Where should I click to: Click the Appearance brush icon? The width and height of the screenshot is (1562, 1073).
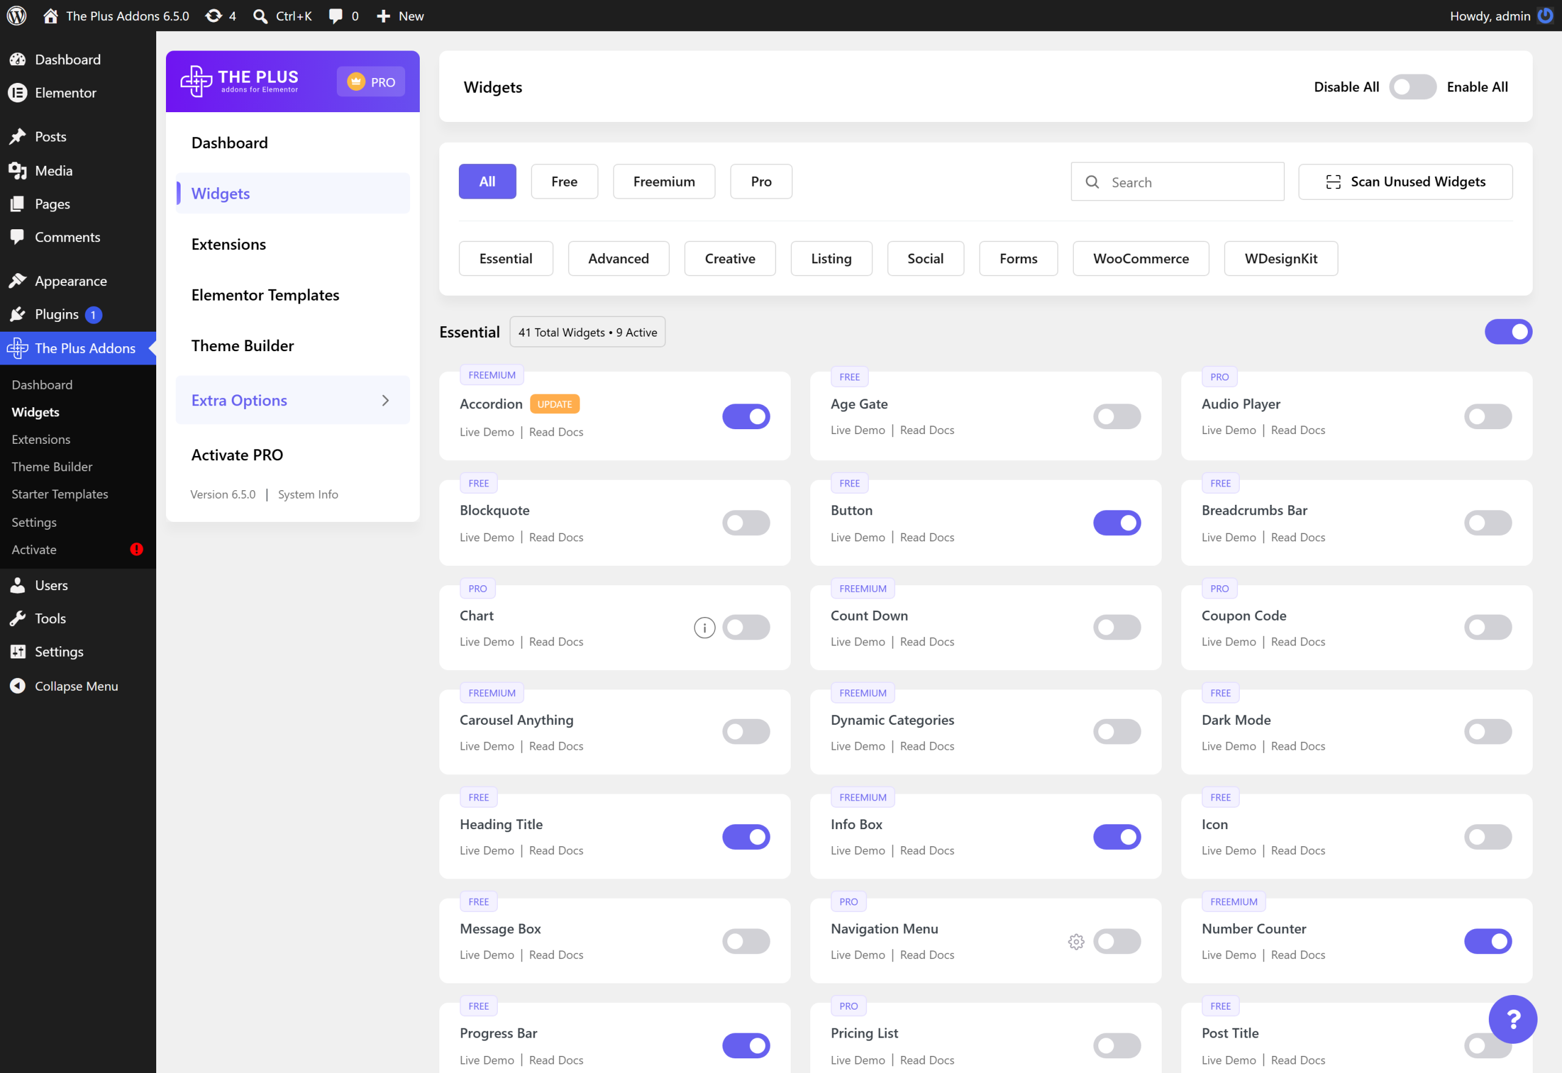pyautogui.click(x=18, y=280)
